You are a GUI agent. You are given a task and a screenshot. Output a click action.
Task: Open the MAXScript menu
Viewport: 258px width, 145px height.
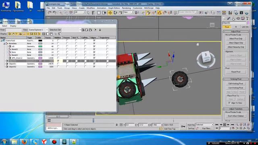[149, 8]
